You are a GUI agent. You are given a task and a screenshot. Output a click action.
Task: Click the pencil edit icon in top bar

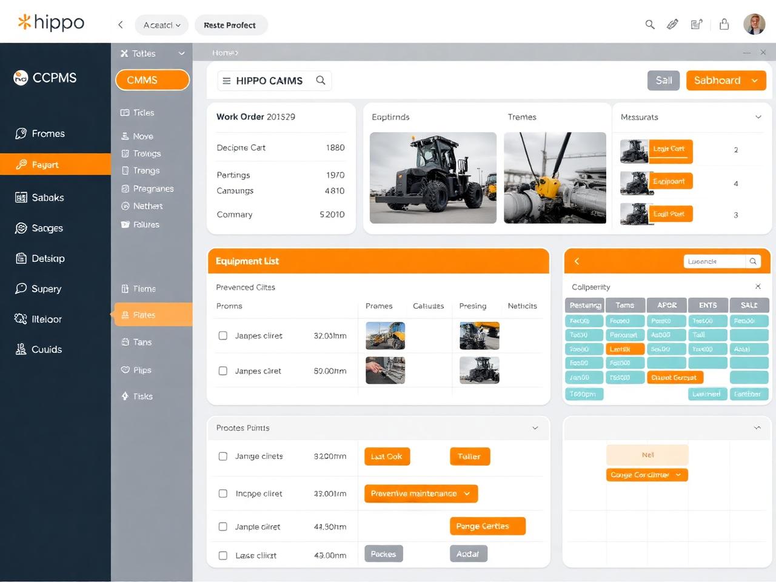click(672, 25)
